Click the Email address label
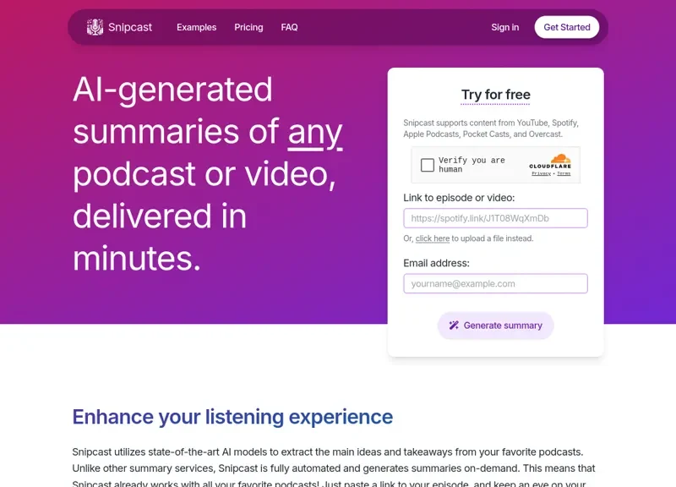Viewport: 676px width, 487px height. [x=436, y=263]
